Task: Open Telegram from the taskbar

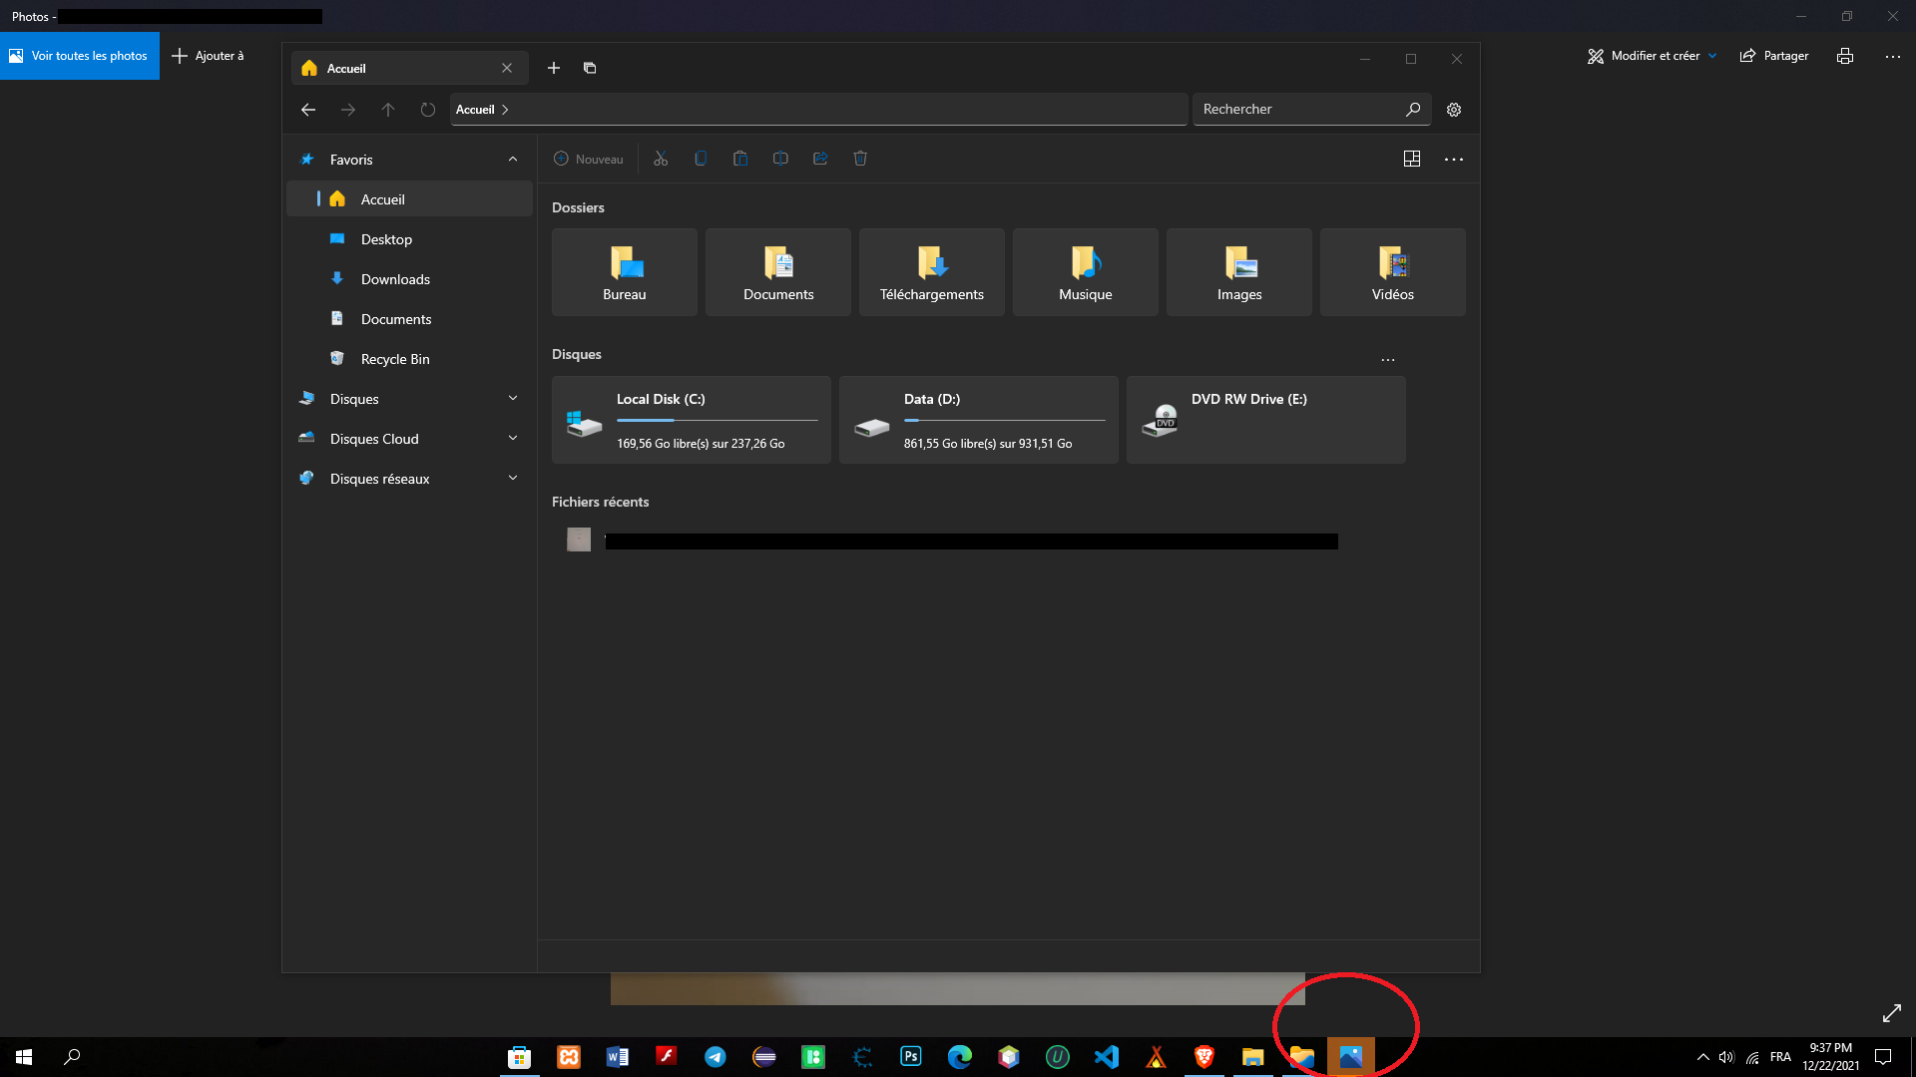Action: [716, 1057]
